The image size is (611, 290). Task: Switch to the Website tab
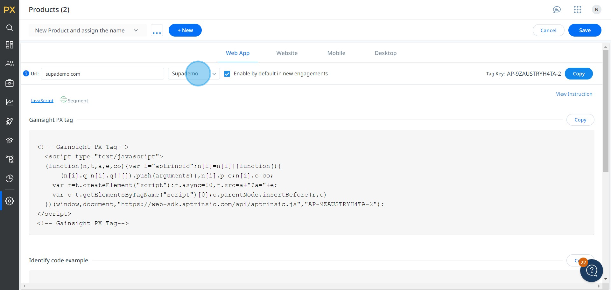tap(287, 53)
